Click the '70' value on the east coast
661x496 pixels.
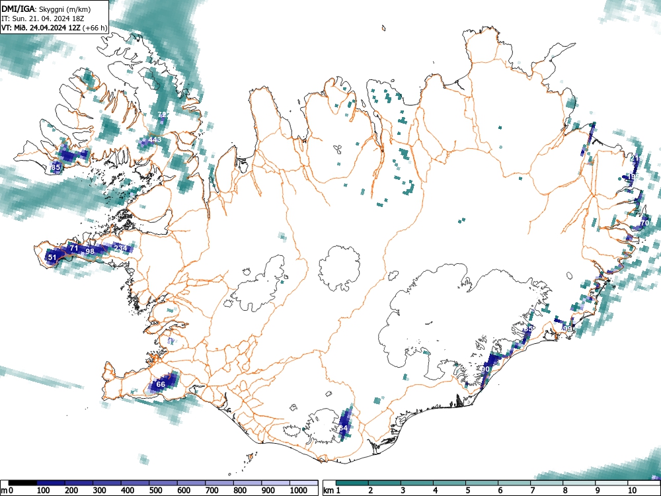tap(644, 223)
